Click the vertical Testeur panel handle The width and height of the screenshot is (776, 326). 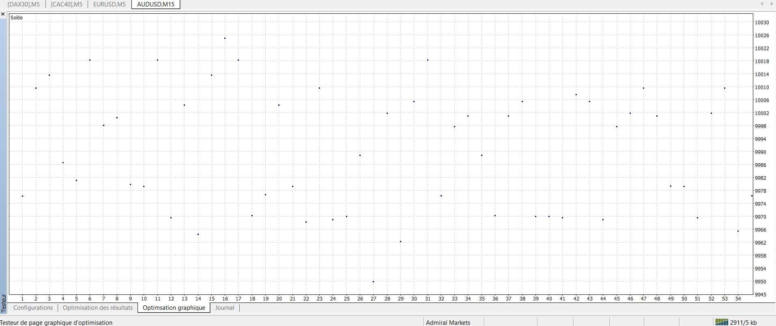click(x=3, y=304)
